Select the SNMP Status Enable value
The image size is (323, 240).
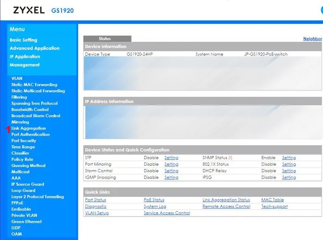point(268,157)
